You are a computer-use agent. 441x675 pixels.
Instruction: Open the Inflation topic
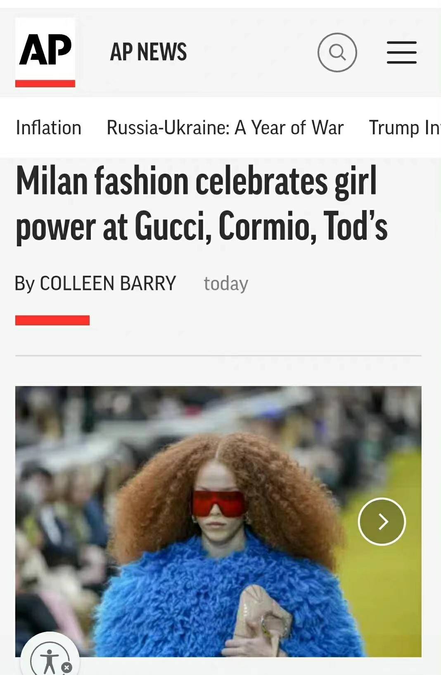pos(49,127)
